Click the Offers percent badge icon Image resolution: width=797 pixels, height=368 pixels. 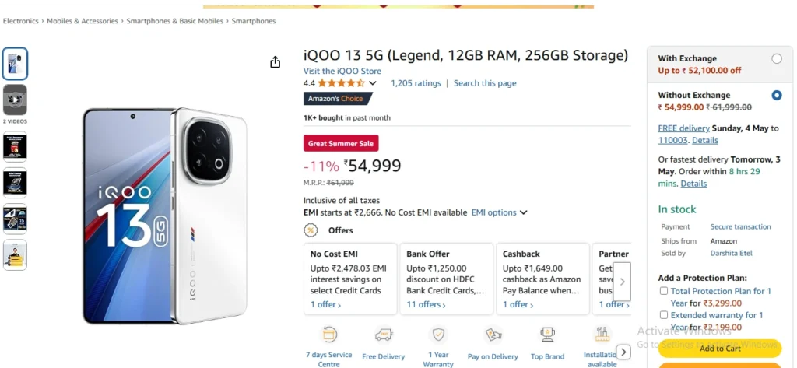coord(311,230)
